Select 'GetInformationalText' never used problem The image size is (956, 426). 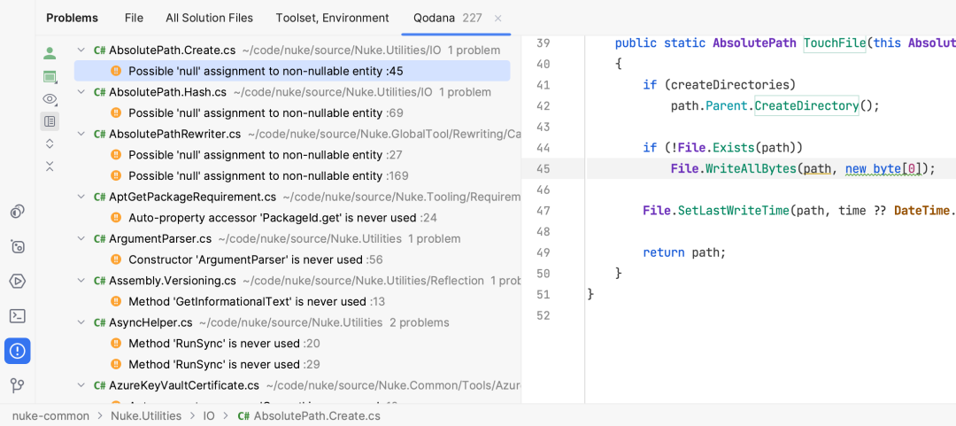coord(292,301)
